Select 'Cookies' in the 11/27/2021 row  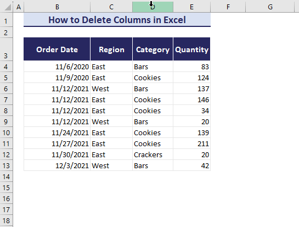point(153,143)
